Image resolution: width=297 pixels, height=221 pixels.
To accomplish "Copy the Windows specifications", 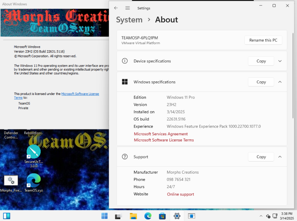I will pyautogui.click(x=261, y=82).
